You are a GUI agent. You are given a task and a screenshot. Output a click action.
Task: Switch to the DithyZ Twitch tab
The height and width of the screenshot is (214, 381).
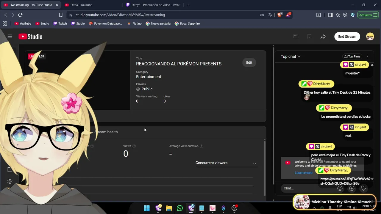[153, 5]
